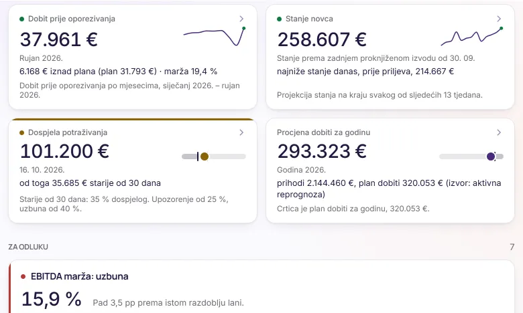Click the Crtica je plan dobiti note
This screenshot has height=313, width=523.
click(x=353, y=209)
